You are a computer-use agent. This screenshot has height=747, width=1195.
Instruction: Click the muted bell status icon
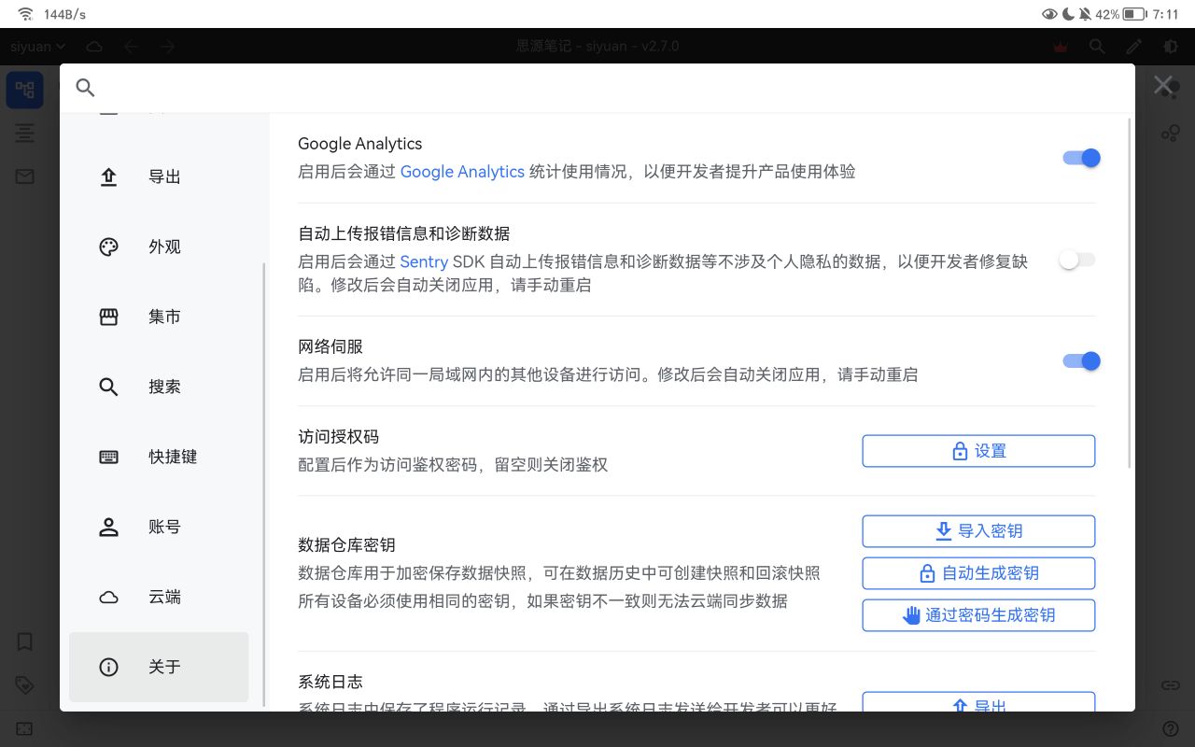tap(1085, 14)
